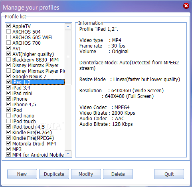Click the Quit button

[x=169, y=174]
